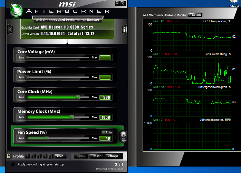Viewport: 241px width, 173px height.
Task: Click the Core Clock 900 value field
Action: click(105, 97)
